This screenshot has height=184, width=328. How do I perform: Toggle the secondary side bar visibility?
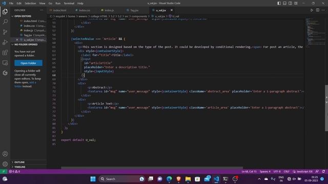point(291,3)
